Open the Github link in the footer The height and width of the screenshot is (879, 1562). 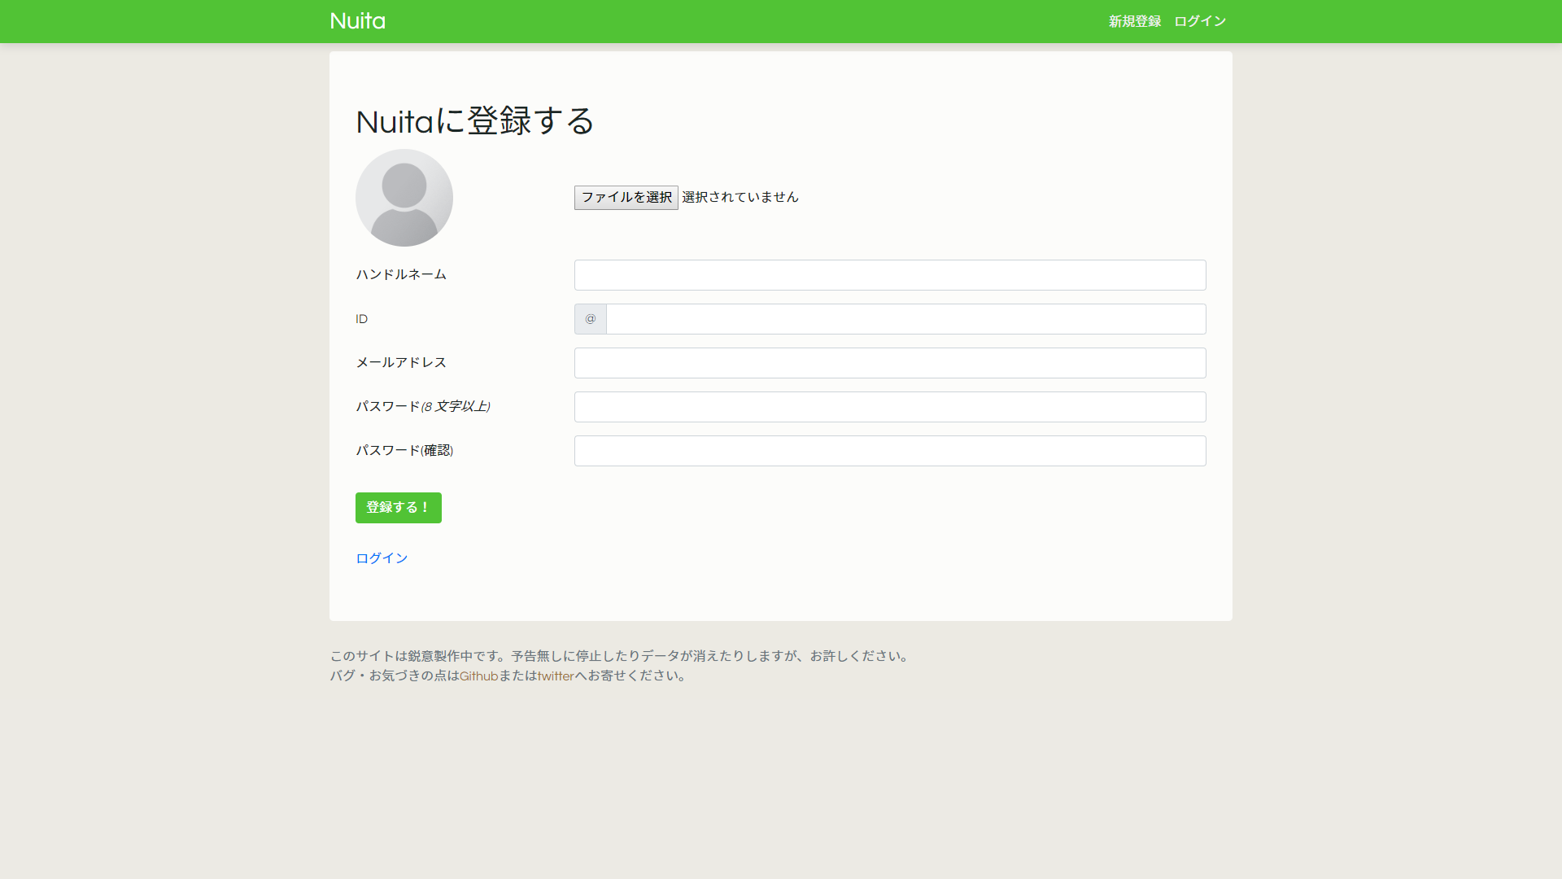coord(478,676)
